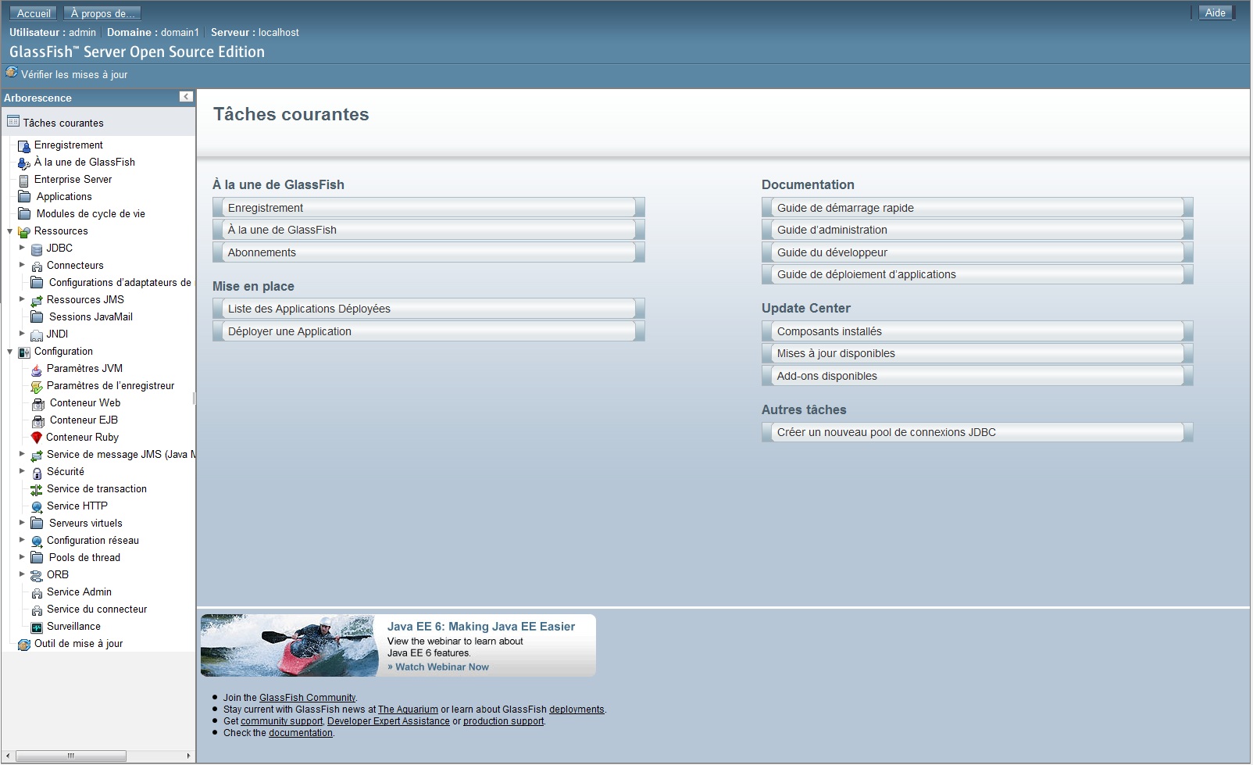
Task: Open the Aide help menu
Action: [1215, 13]
